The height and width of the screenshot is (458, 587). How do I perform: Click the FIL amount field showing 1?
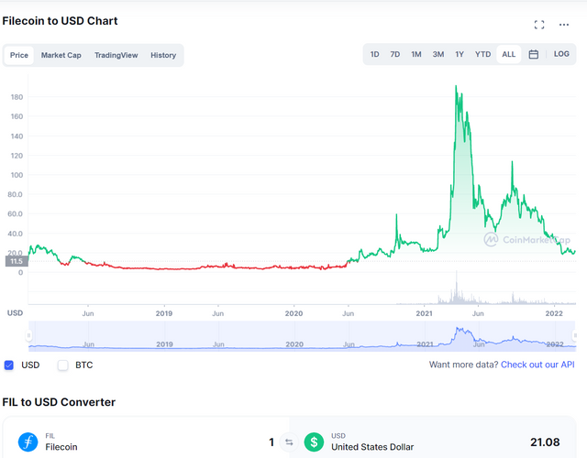[x=271, y=442]
